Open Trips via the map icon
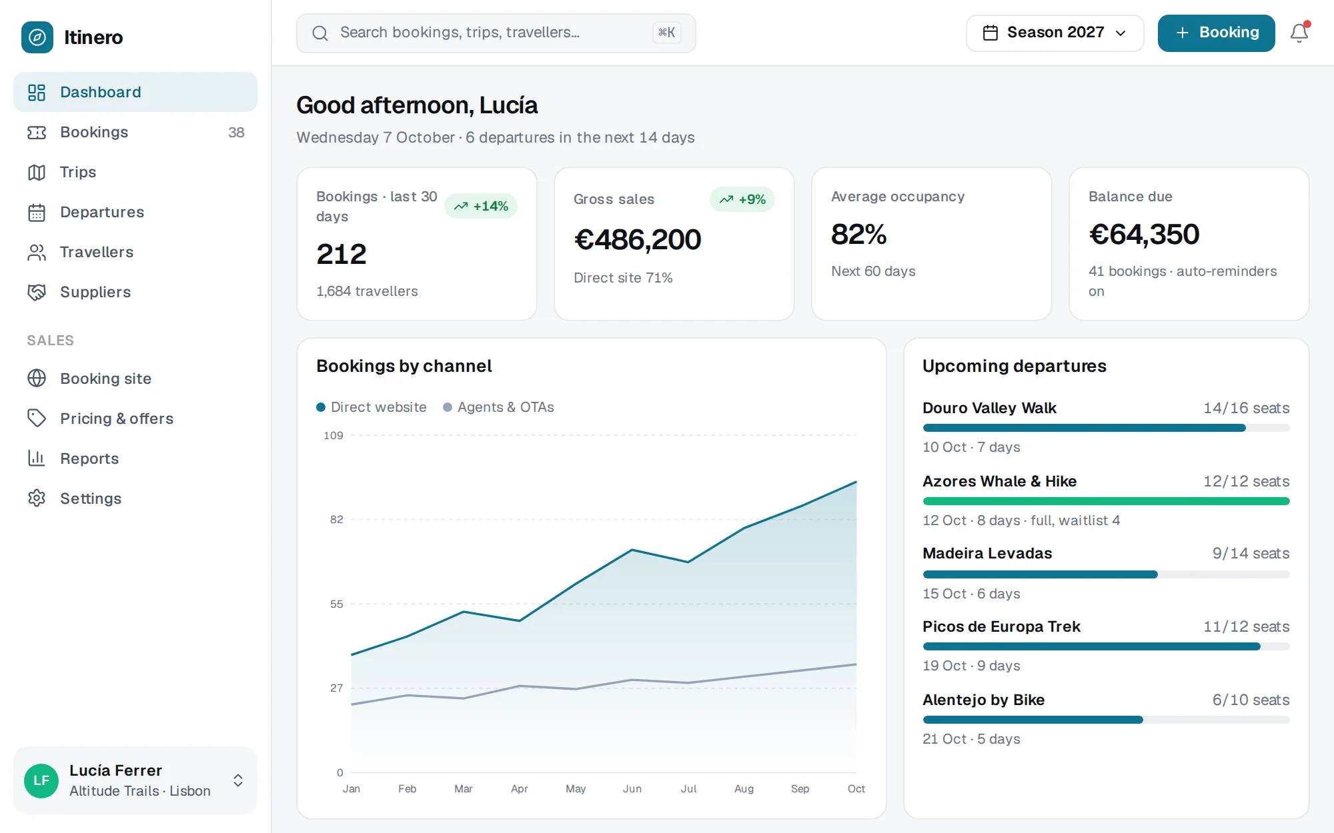Screen dimensions: 1334x833 (x=37, y=172)
